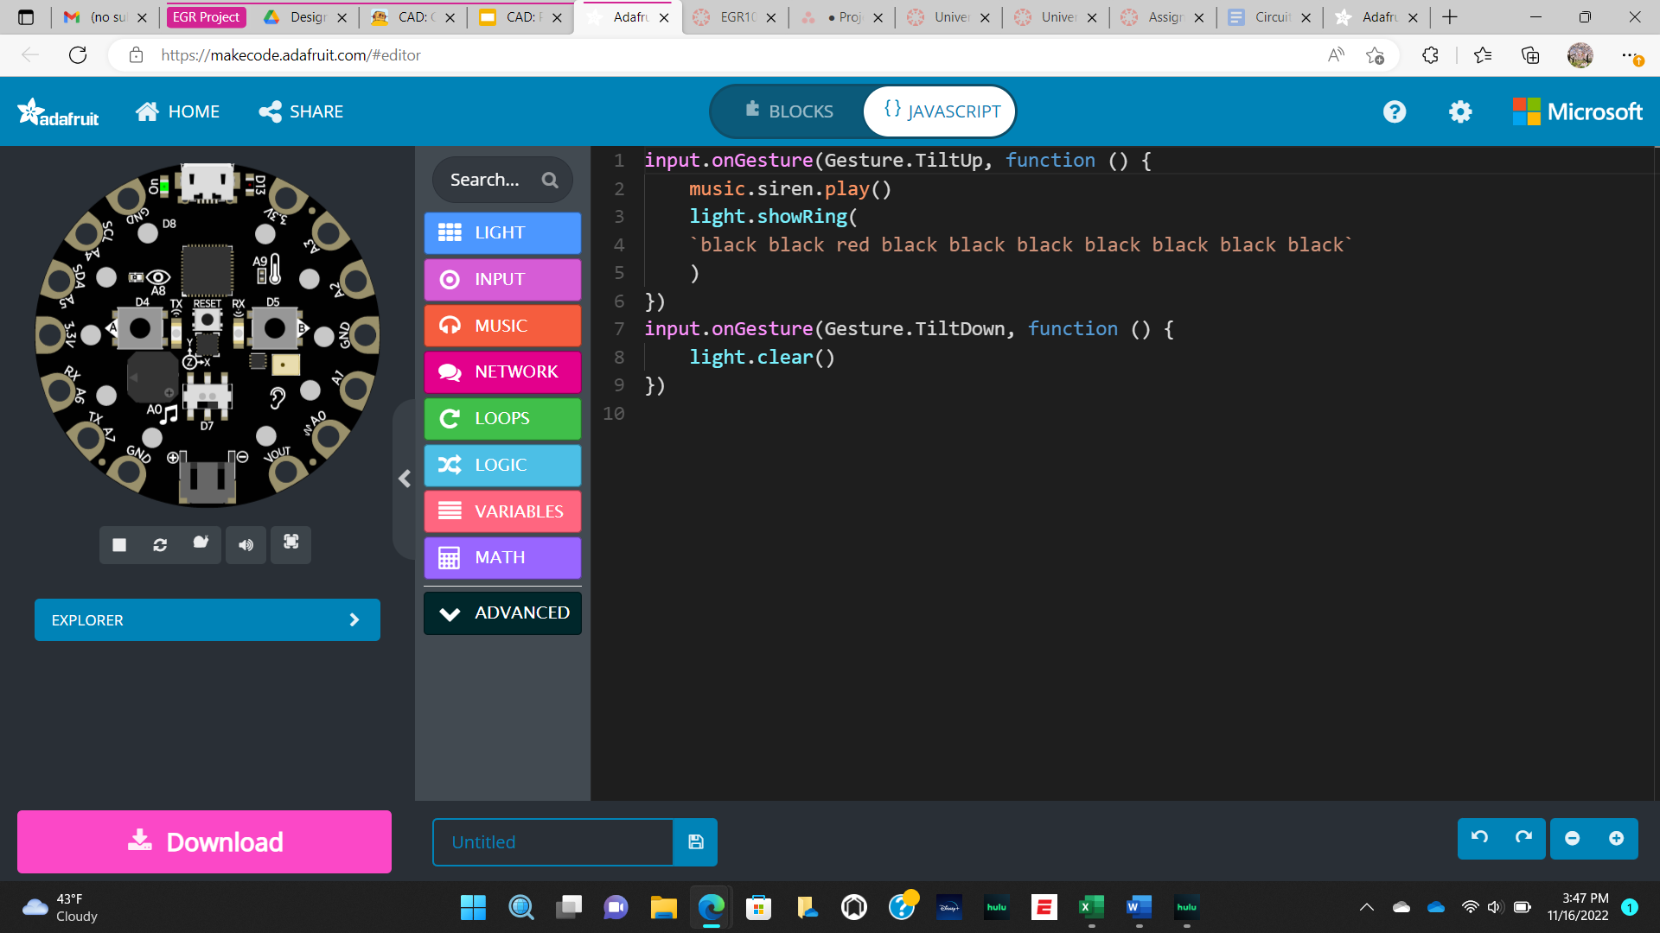Screen dimensions: 1660x933
Task: Expand the ADVANCED categories section
Action: pyautogui.click(x=501, y=612)
